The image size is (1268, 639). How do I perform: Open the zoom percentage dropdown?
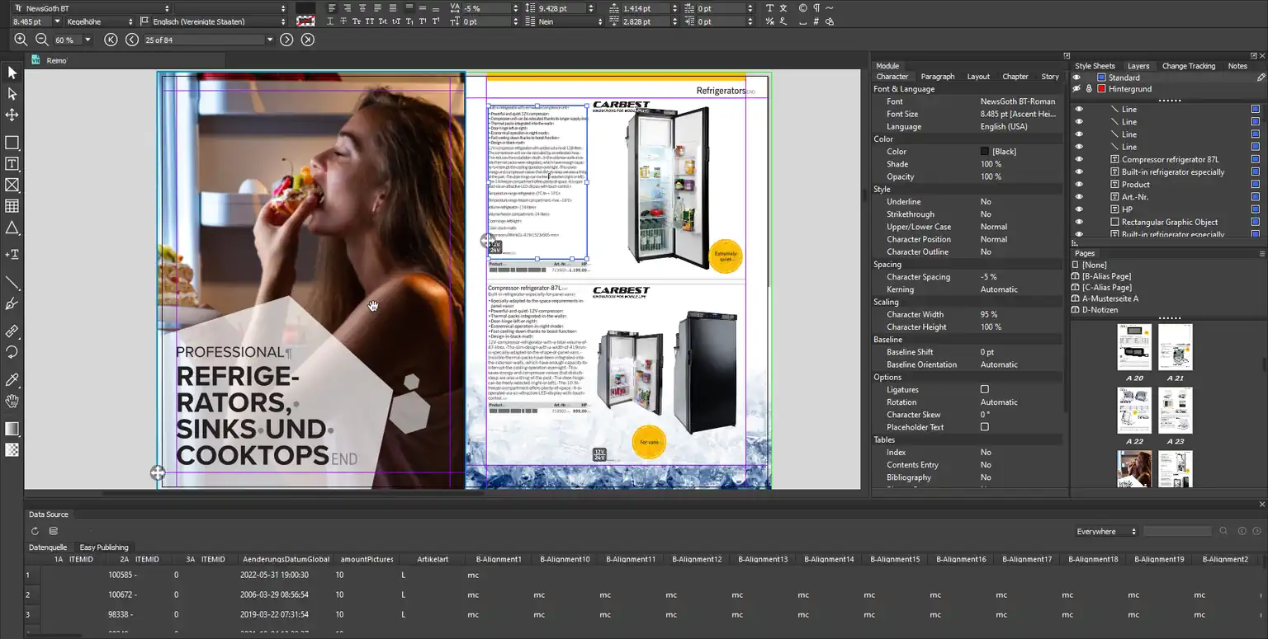pos(88,40)
